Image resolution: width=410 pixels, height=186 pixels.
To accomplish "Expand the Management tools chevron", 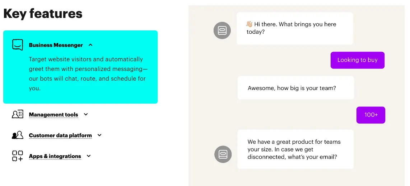I will pyautogui.click(x=86, y=114).
